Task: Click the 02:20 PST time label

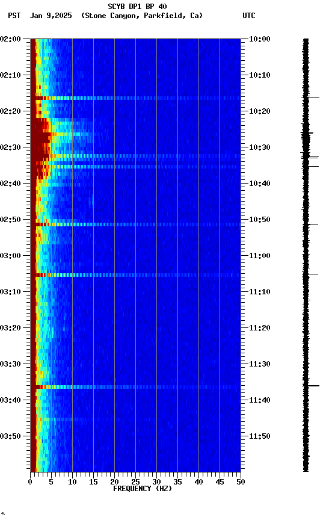Action: point(10,111)
